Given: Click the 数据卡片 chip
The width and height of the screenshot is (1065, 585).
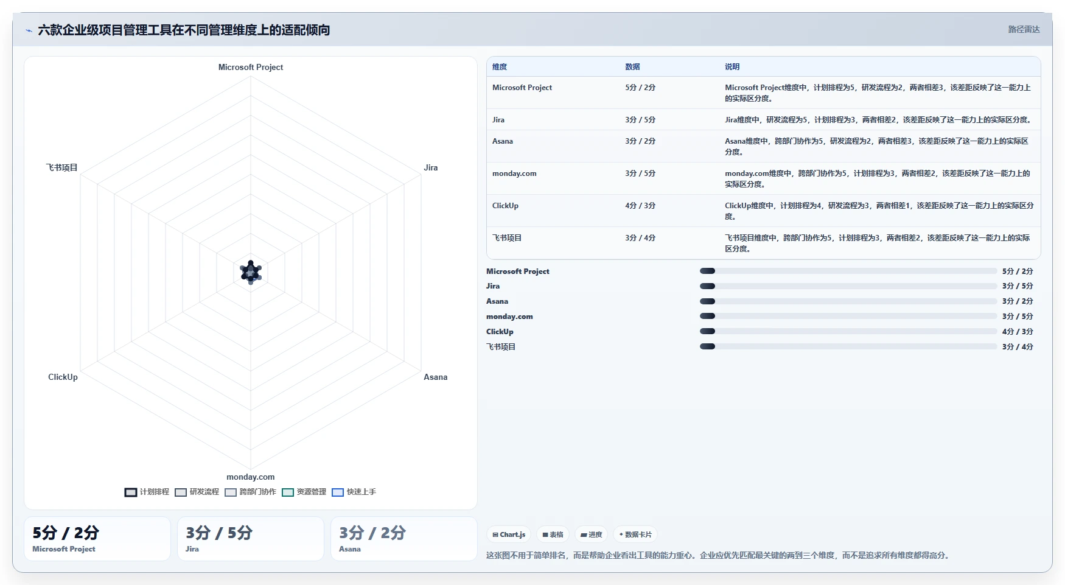Looking at the screenshot, I should pos(635,534).
